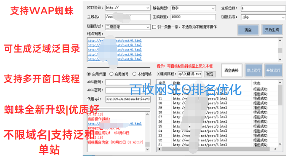Focus the 主域名 input field

(x=128, y=17)
